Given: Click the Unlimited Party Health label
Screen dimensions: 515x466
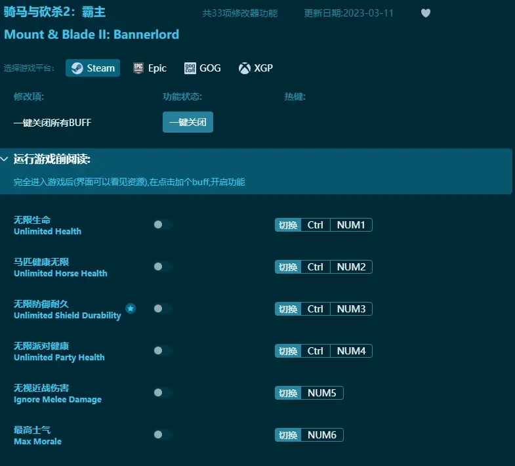Looking at the screenshot, I should 59,358.
